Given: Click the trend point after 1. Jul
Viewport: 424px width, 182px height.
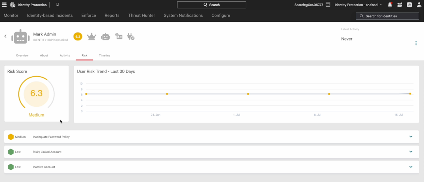Looking at the screenshot, I should (248, 94).
